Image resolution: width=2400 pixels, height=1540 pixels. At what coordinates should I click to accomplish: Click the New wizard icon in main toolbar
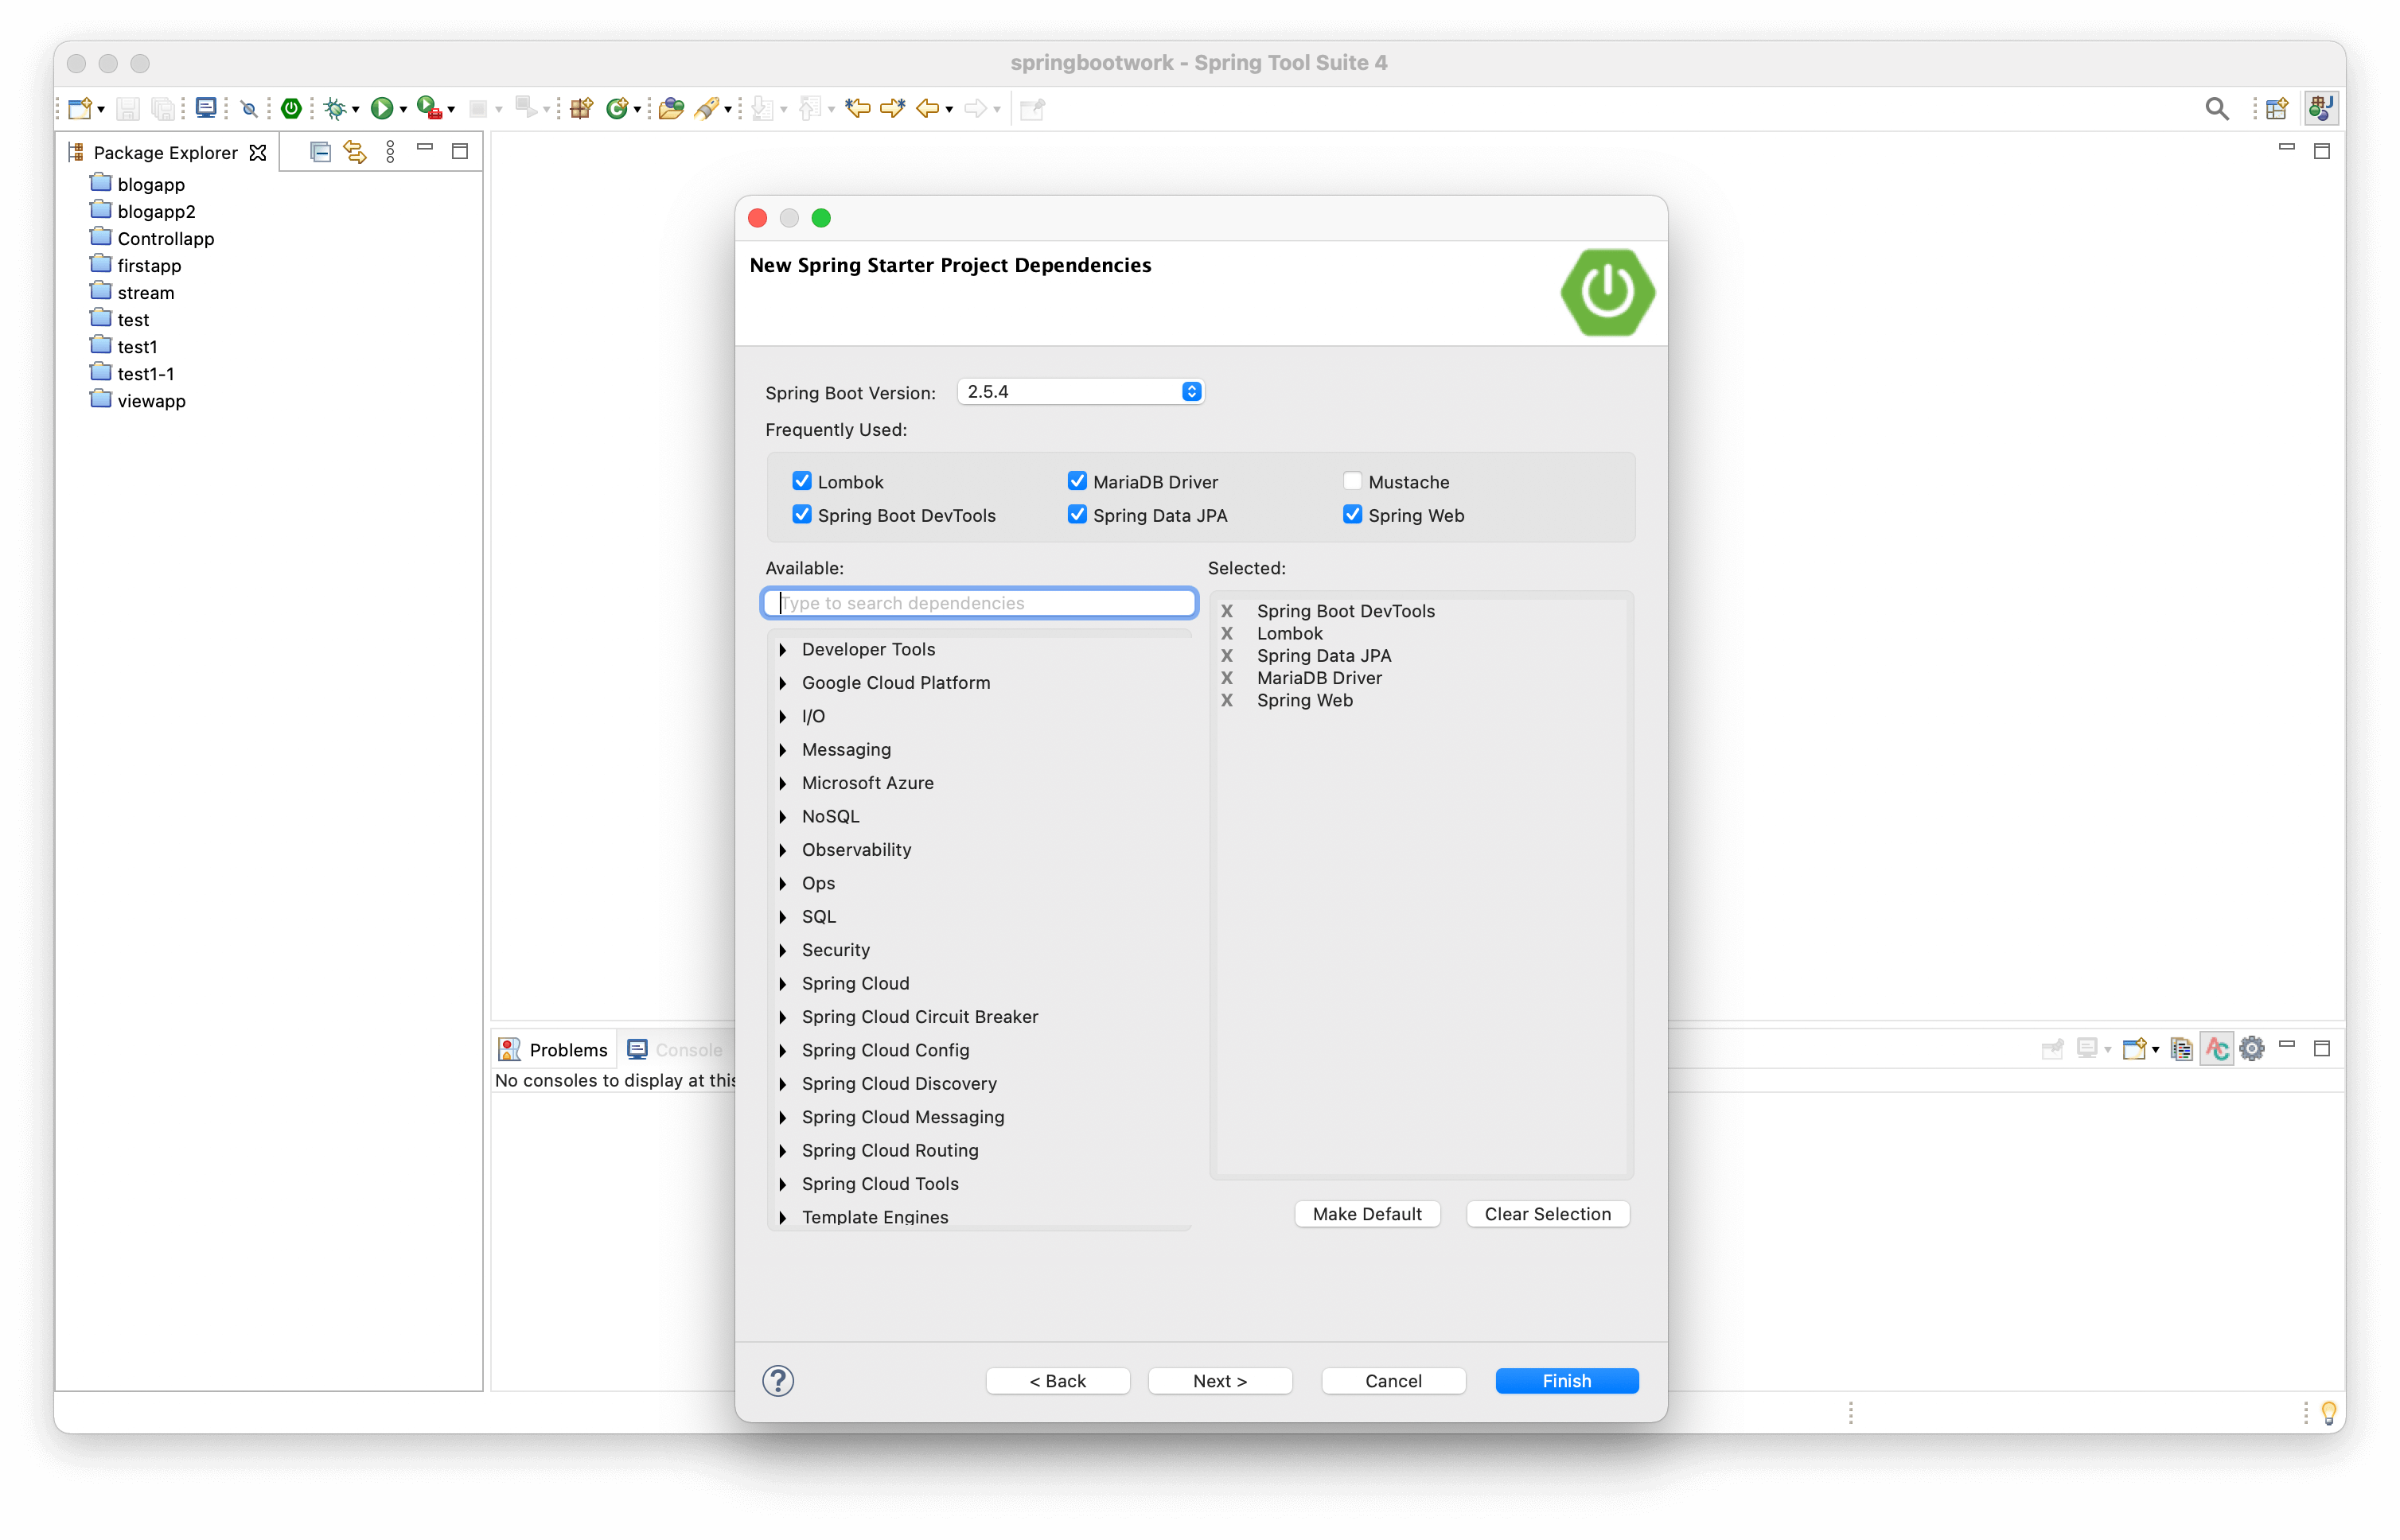tap(80, 108)
